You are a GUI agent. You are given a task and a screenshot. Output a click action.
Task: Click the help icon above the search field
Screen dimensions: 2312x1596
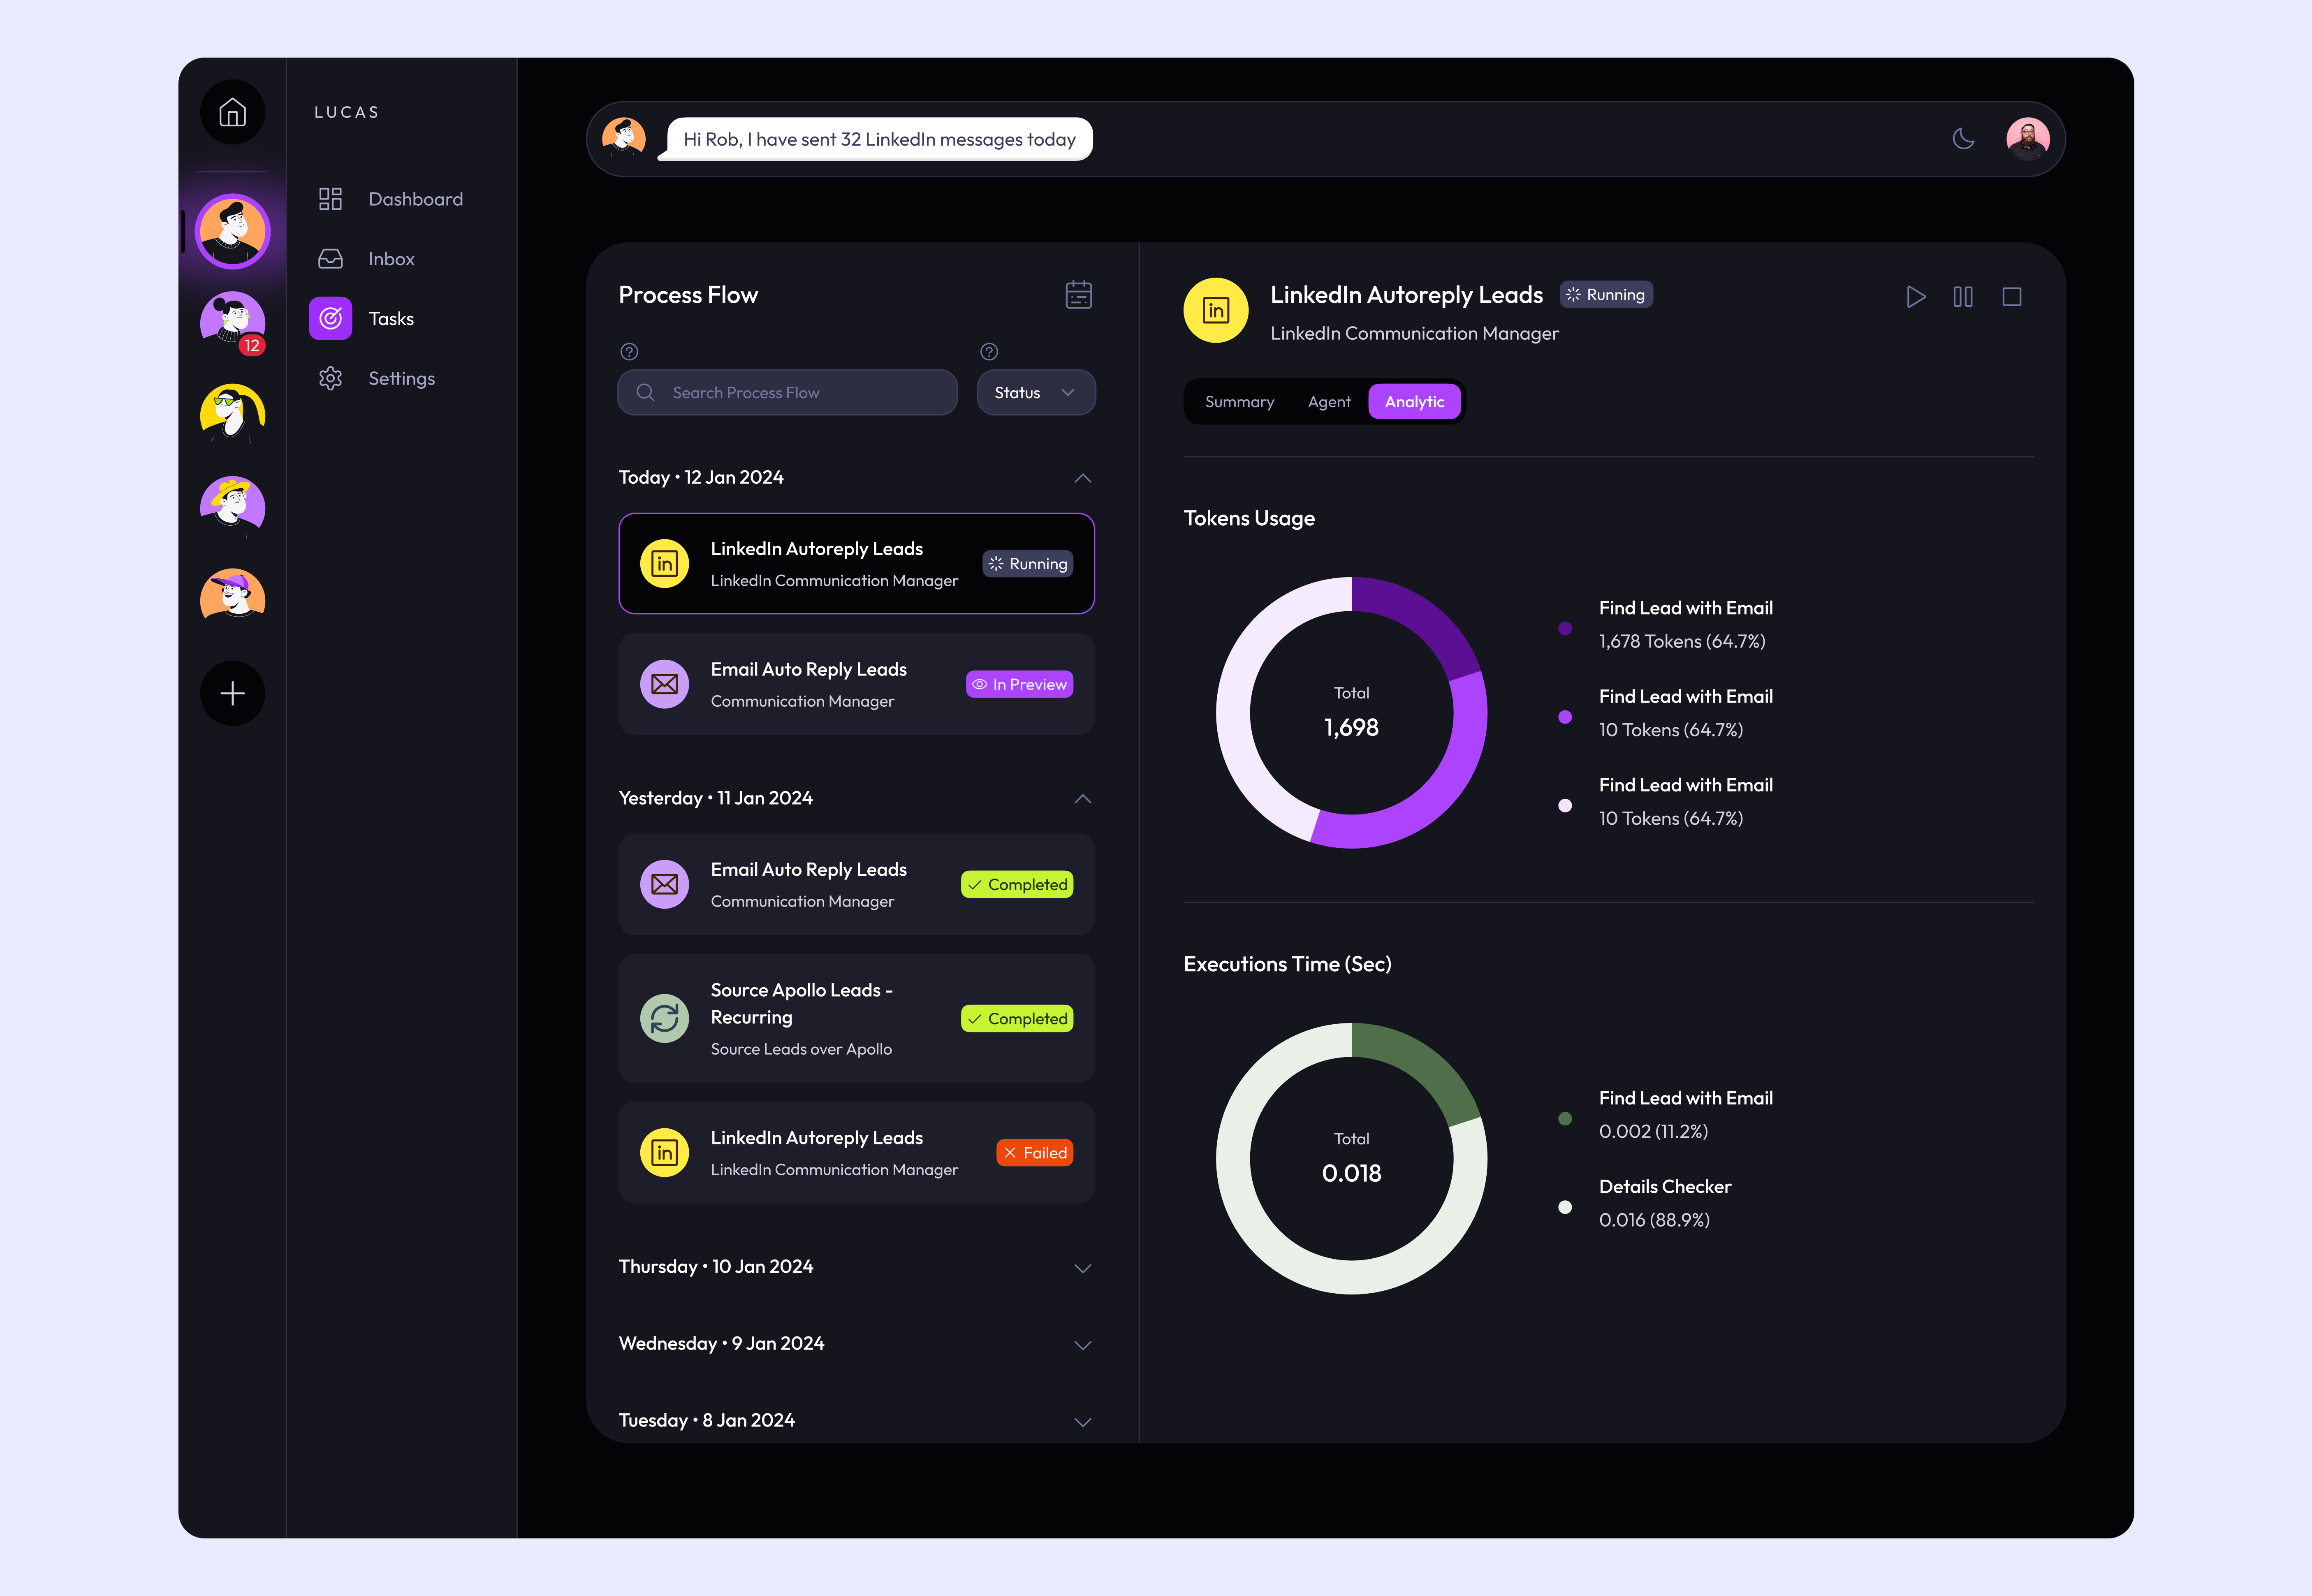tap(629, 352)
